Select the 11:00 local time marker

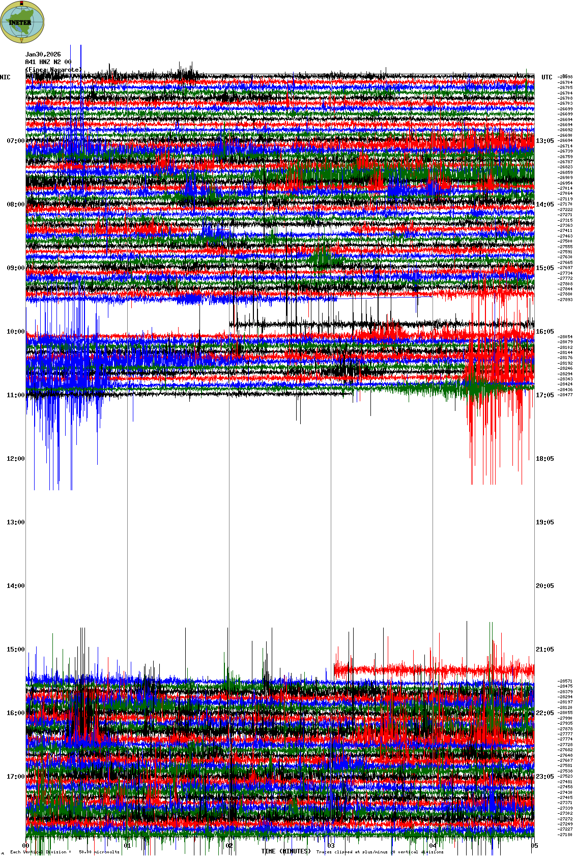tap(15, 395)
